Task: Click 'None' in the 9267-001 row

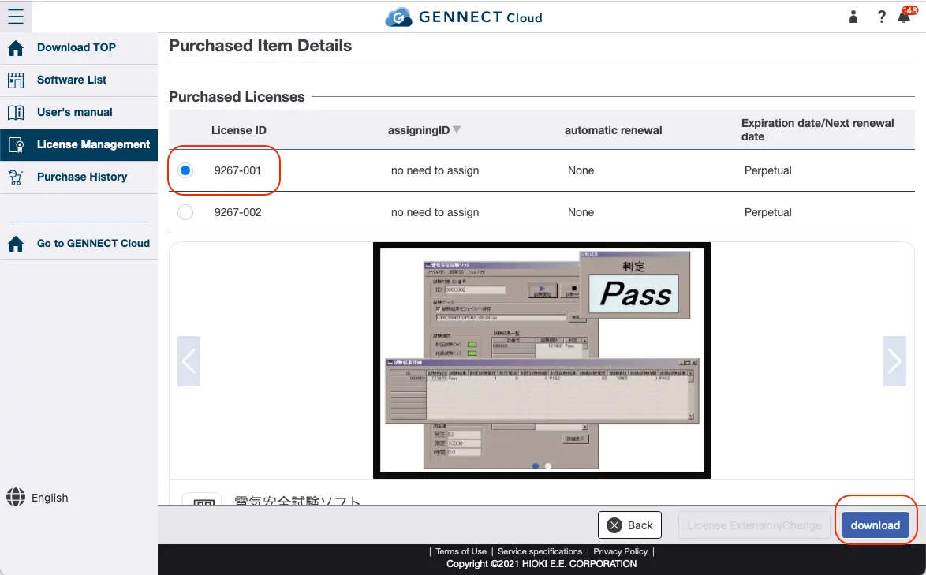Action: point(581,170)
